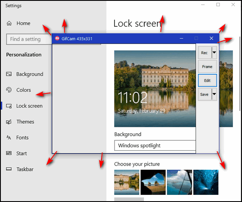Open Themes via the brush icon
242x202 pixels.
(9, 122)
